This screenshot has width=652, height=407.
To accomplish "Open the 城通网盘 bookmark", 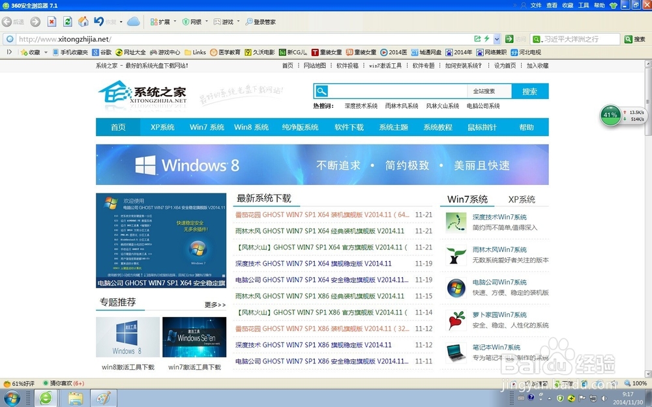I will point(426,52).
